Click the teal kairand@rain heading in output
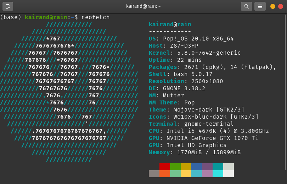Screen dimensions: 287x184 [170, 24]
